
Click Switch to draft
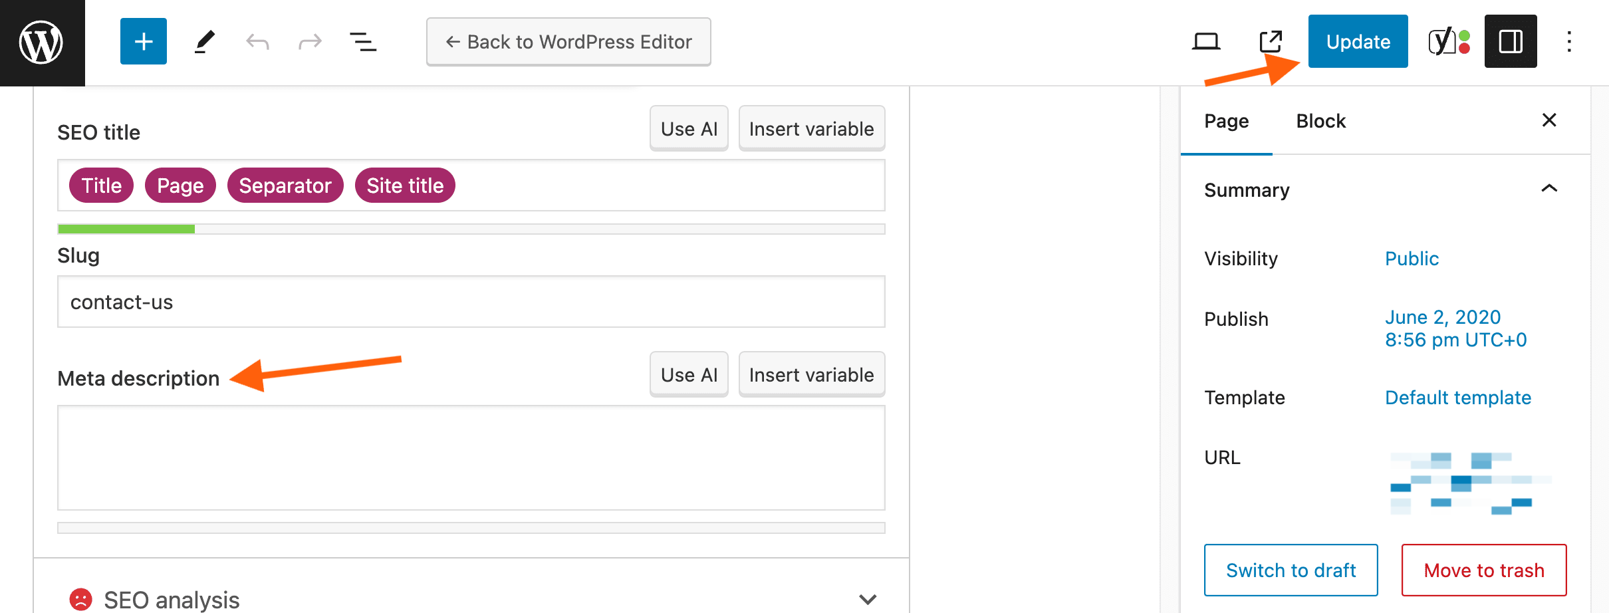coord(1291,570)
